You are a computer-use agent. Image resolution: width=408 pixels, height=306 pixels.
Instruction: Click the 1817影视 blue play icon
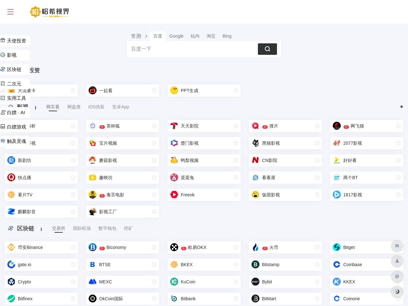coord(337,195)
